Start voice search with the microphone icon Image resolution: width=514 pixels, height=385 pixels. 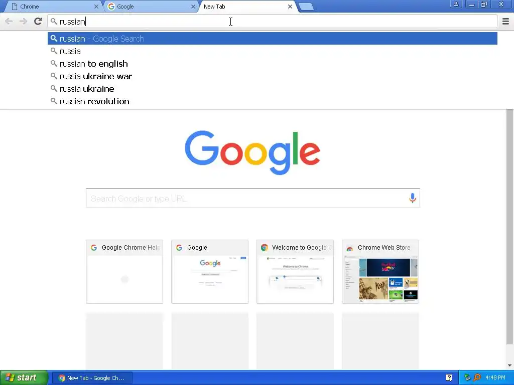(x=413, y=198)
